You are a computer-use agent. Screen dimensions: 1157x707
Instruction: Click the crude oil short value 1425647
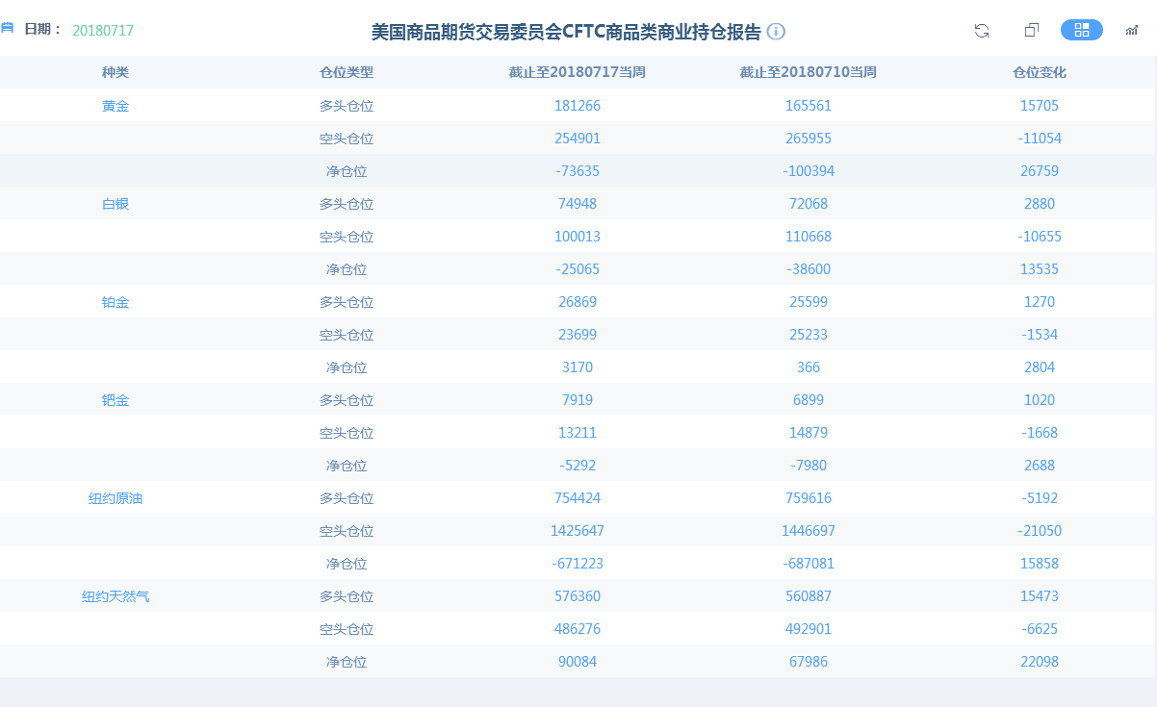click(x=578, y=531)
